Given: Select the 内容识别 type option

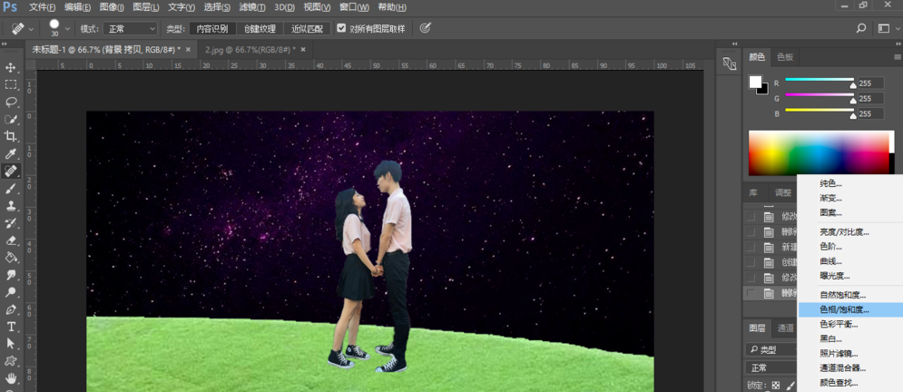Looking at the screenshot, I should click(x=212, y=29).
